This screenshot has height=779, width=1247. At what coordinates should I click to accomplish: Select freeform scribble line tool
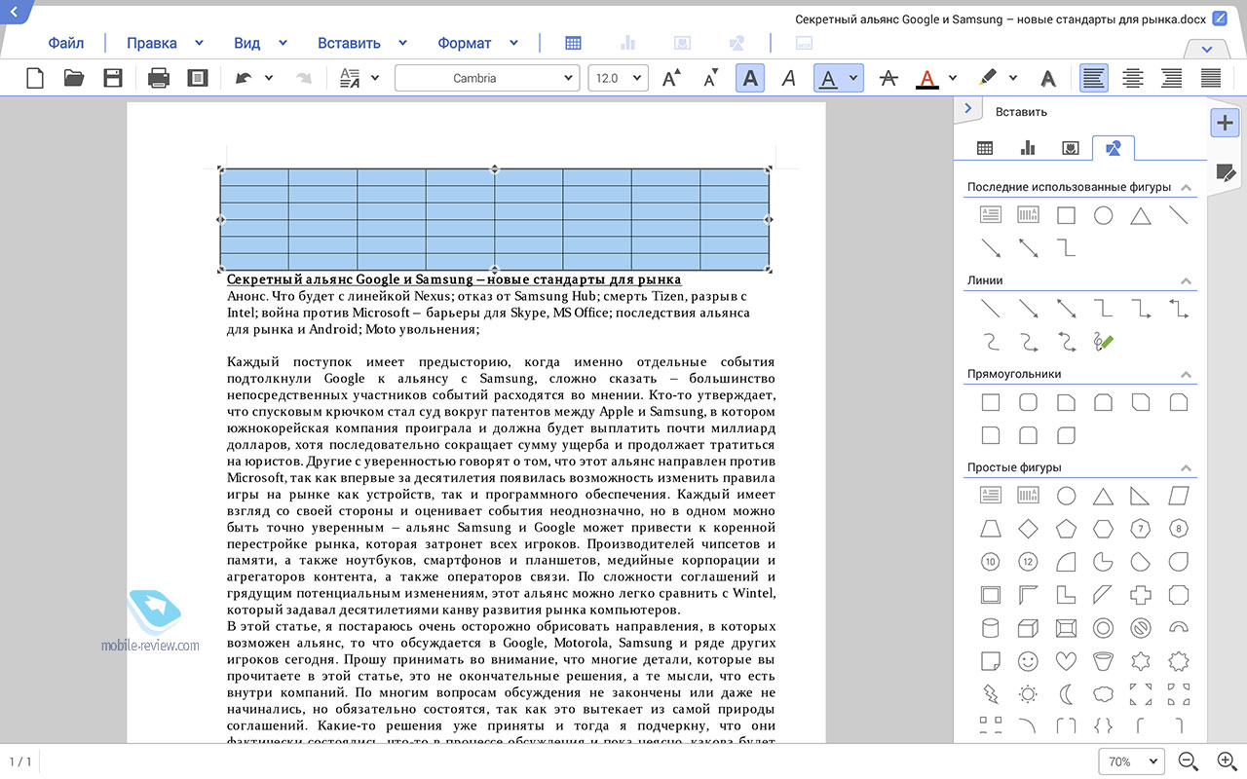[1103, 342]
